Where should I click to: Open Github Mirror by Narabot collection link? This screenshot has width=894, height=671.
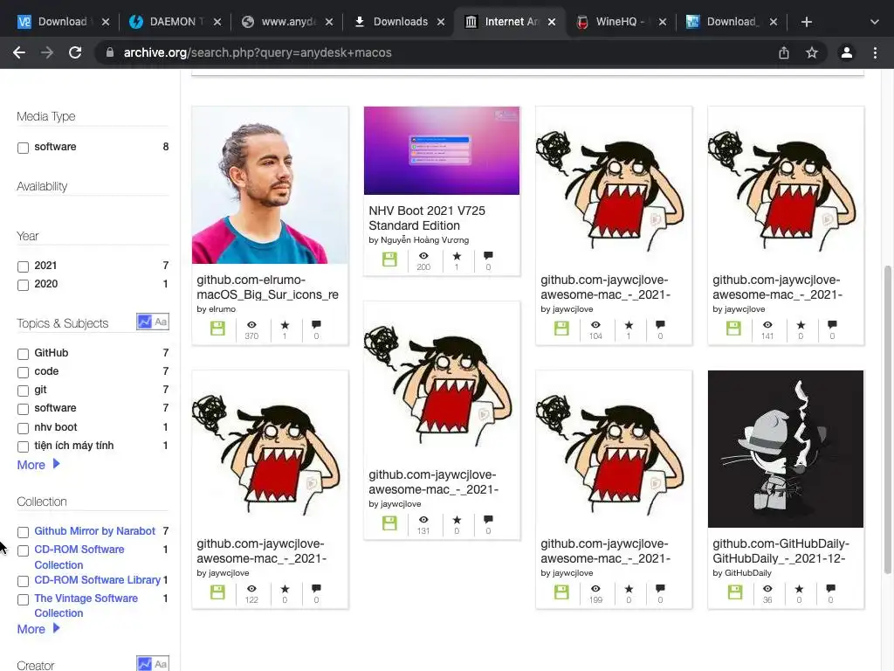point(94,530)
